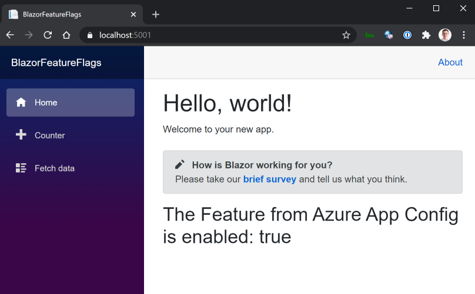Open the Counter page in sidebar
This screenshot has width=475, height=294.
click(71, 135)
